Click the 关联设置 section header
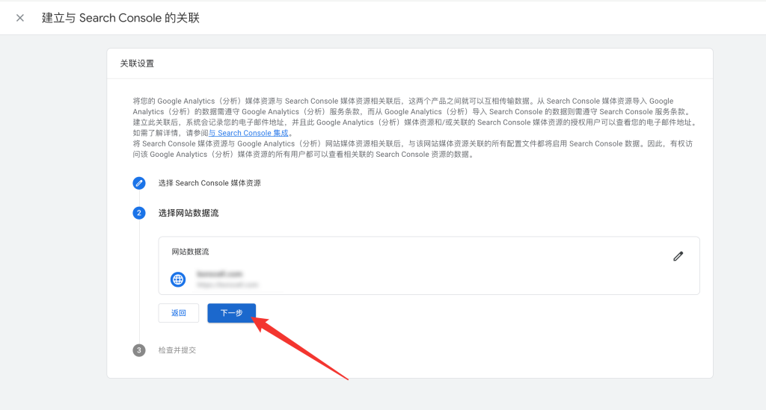 coord(138,63)
